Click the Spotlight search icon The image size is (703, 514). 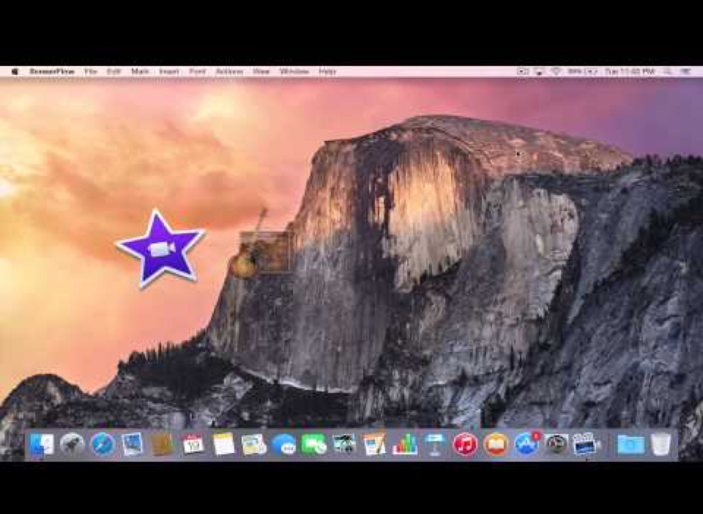tap(667, 71)
